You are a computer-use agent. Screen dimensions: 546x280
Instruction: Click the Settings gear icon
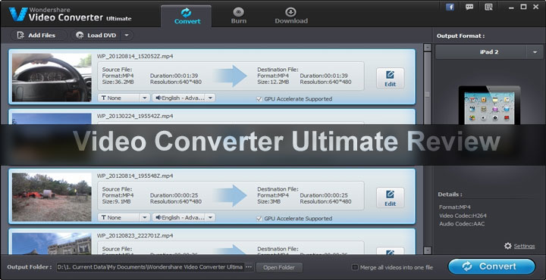507,246
